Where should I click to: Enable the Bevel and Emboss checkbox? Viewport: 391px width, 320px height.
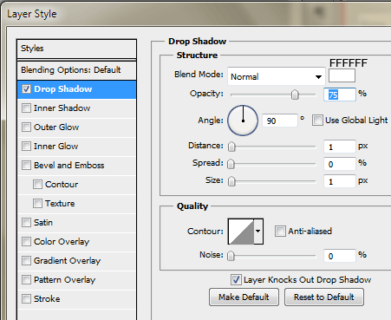[26, 166]
